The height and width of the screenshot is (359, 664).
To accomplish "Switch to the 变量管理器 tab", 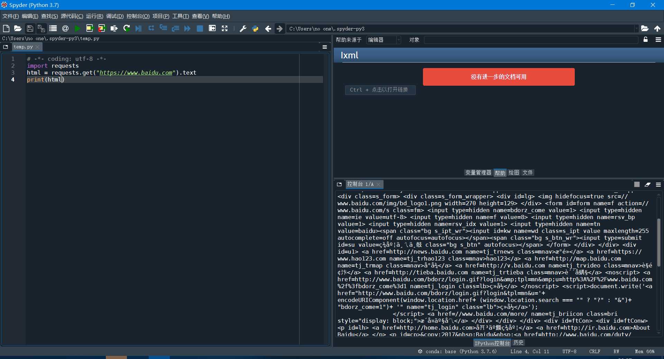I will tap(478, 173).
